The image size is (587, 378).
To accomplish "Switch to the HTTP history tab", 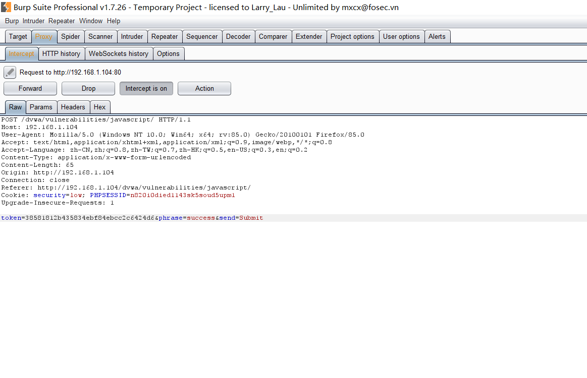I will [x=61, y=53].
